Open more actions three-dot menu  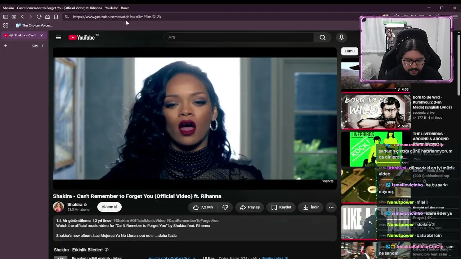pos(331,207)
